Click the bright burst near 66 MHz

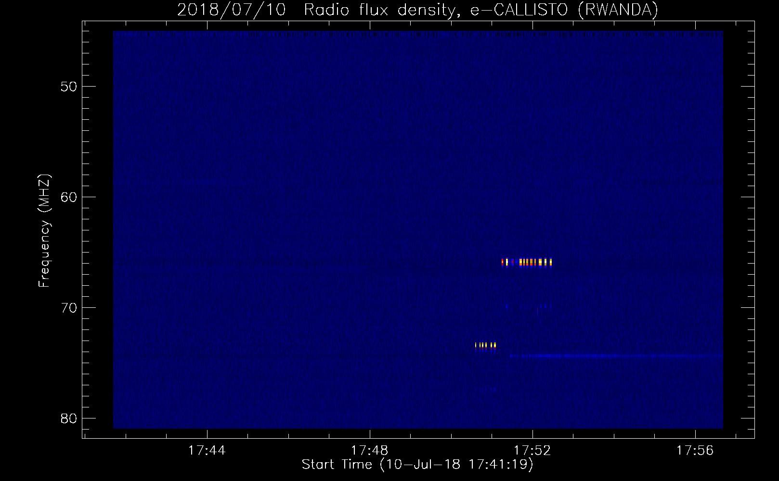click(x=527, y=262)
